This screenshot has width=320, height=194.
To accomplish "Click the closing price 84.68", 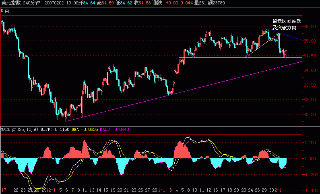I will click(x=145, y=3).
